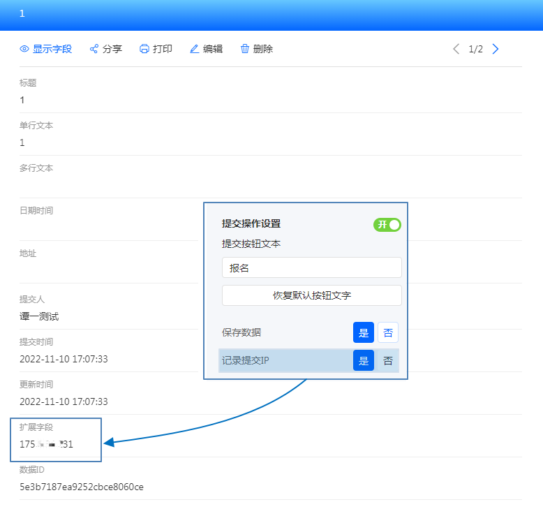The height and width of the screenshot is (516, 543).
Task: Click the 提交按钮文本 input containing 报名
Action: tap(311, 267)
